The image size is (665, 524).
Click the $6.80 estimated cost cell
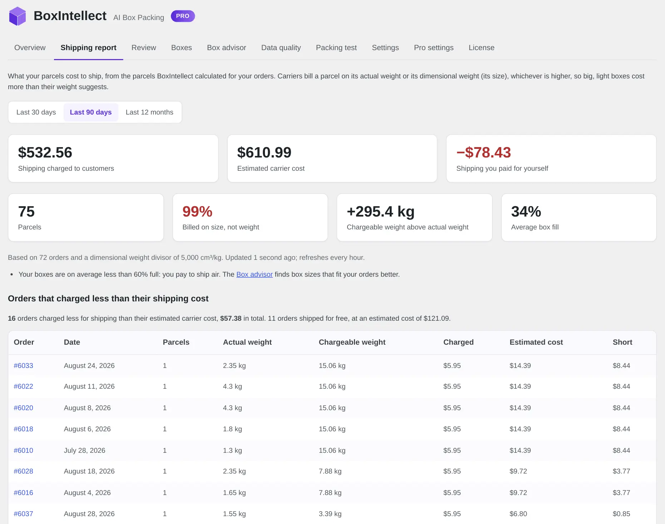pyautogui.click(x=518, y=514)
